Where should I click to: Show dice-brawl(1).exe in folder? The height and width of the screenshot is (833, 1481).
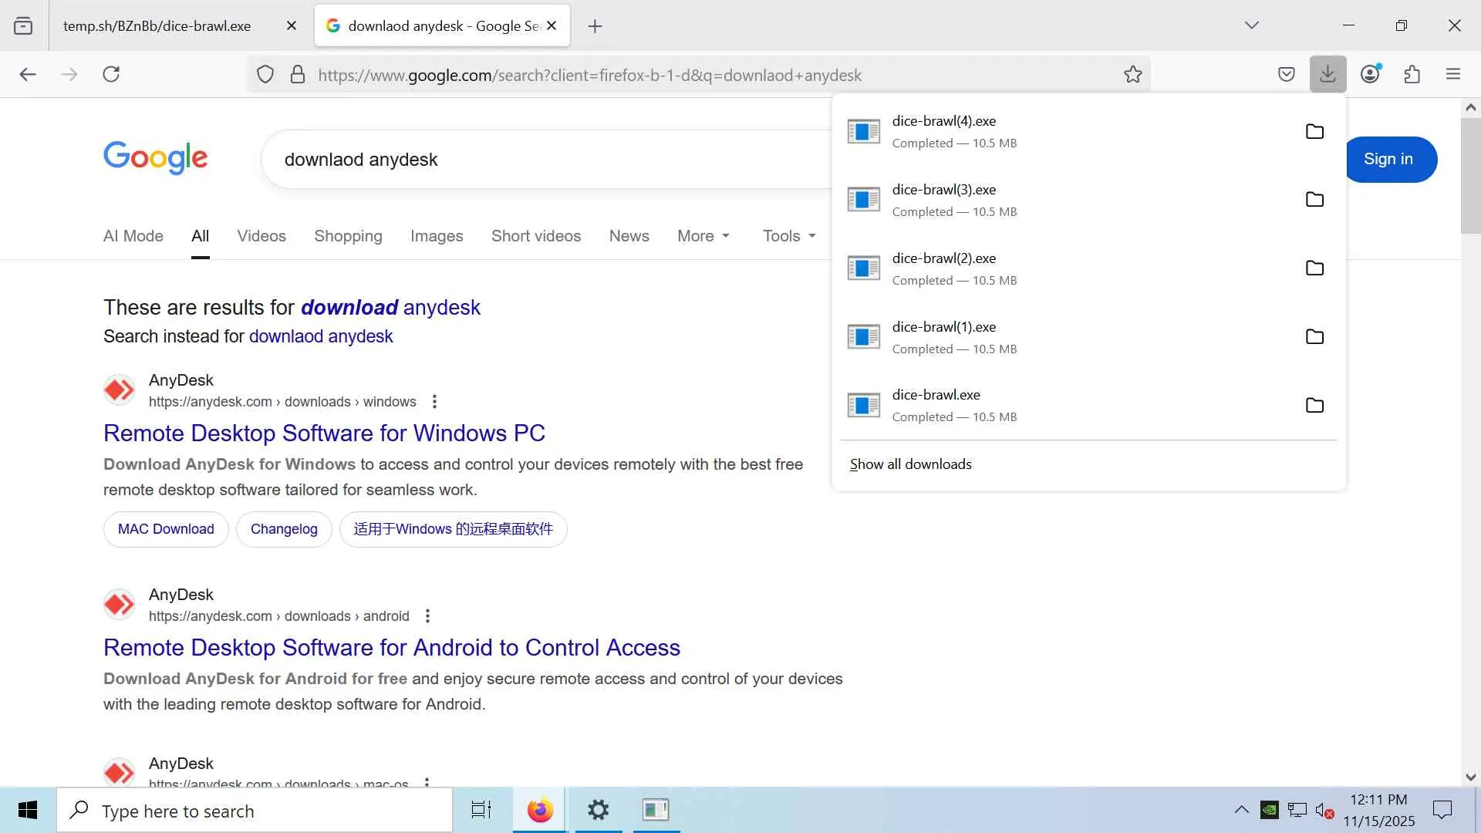[1314, 336]
